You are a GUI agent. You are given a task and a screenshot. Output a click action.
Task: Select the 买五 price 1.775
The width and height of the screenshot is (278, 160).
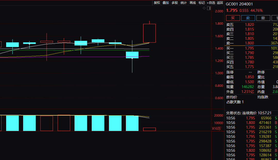[249, 67]
